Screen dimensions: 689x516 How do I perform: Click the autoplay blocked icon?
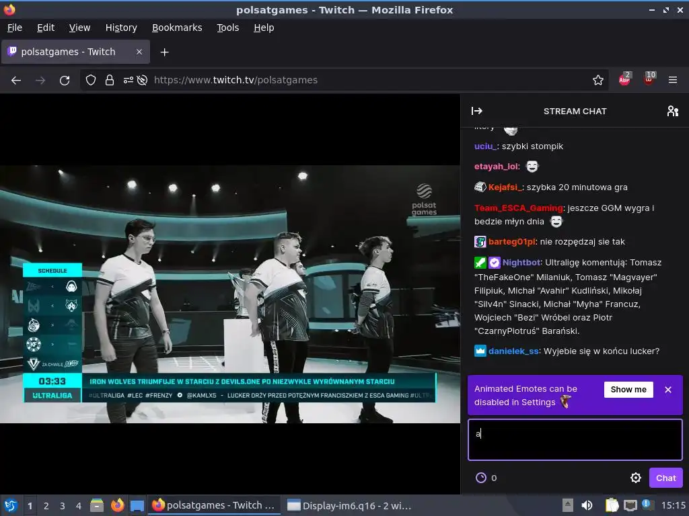pos(142,81)
